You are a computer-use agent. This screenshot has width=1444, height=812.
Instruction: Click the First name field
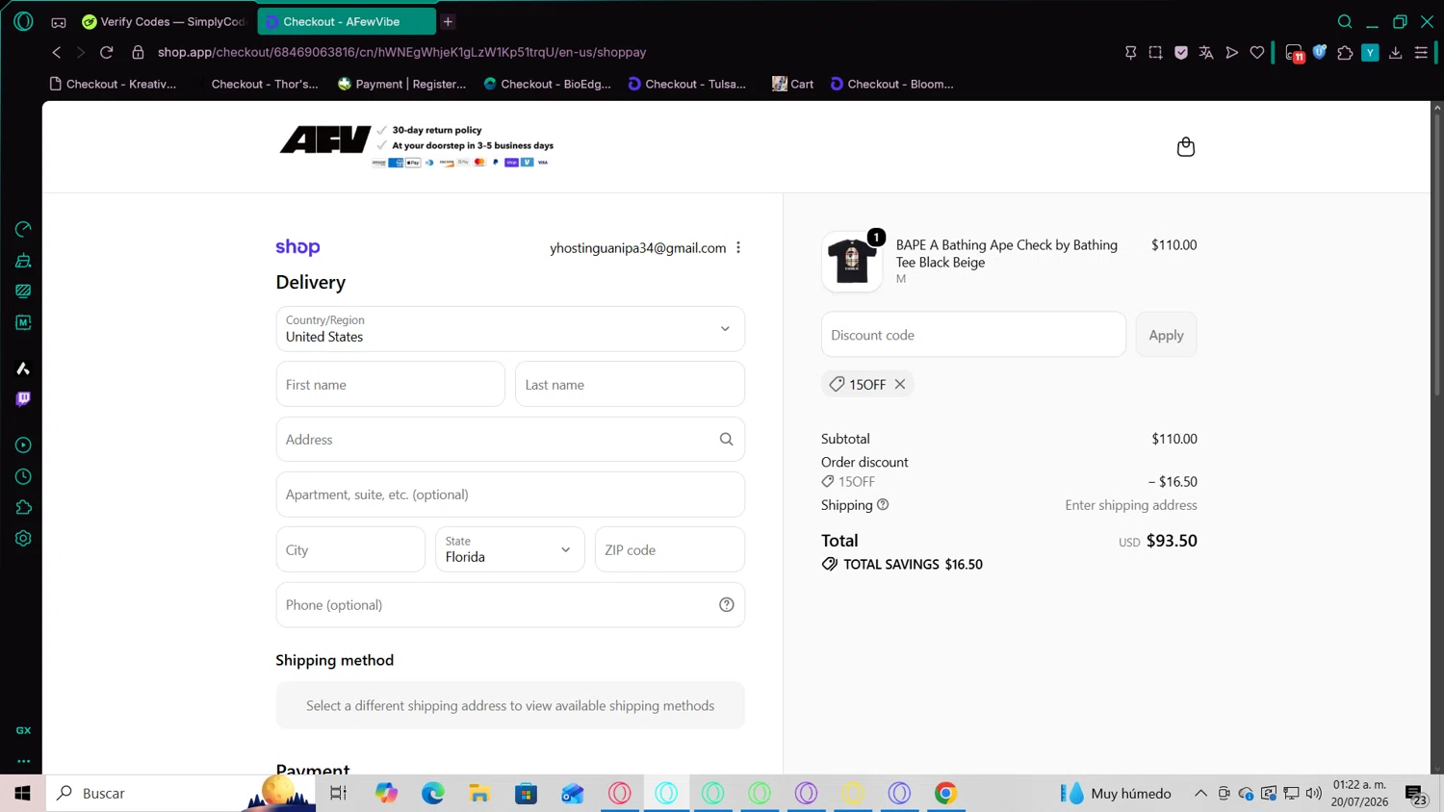click(390, 385)
